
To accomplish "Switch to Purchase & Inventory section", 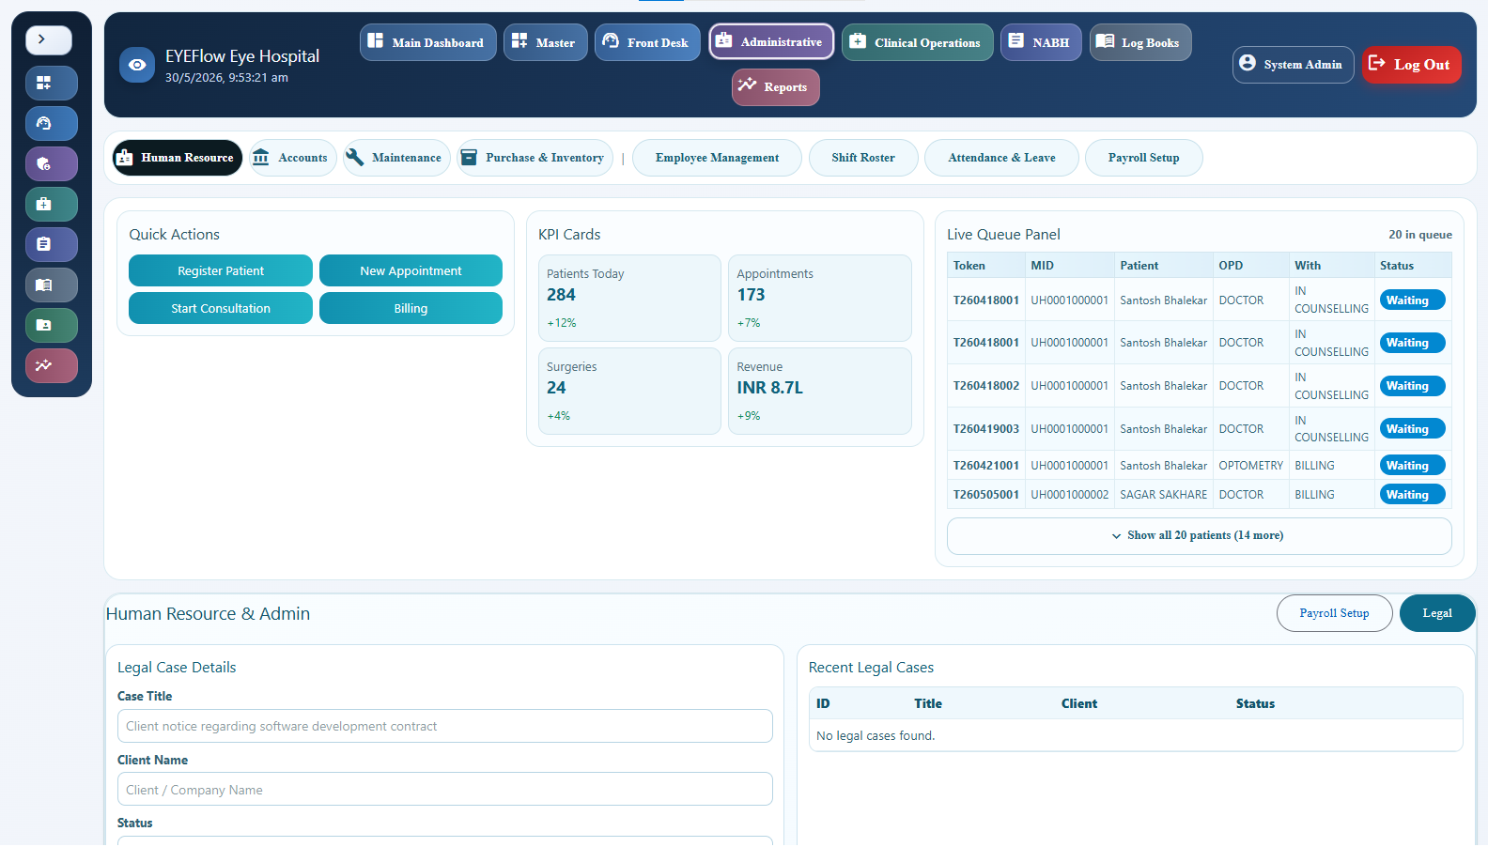I will [535, 158].
